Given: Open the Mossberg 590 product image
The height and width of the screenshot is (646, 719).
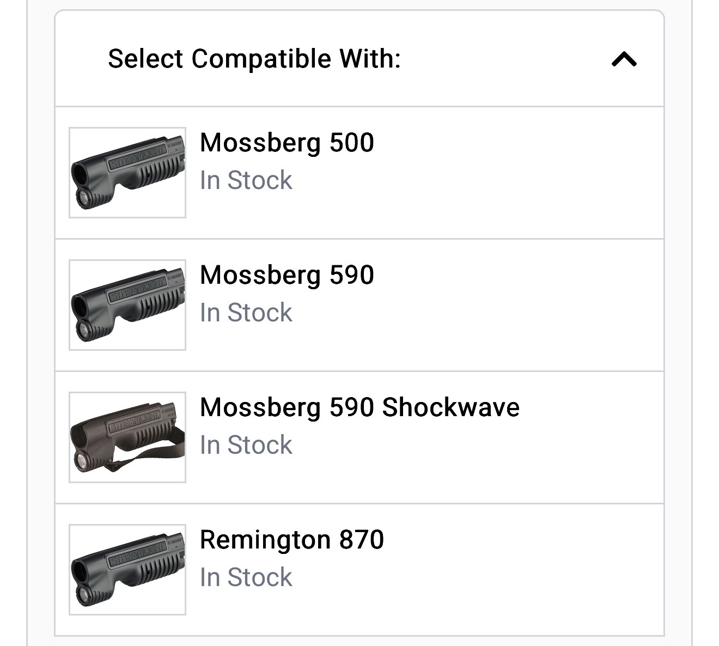Looking at the screenshot, I should [127, 305].
